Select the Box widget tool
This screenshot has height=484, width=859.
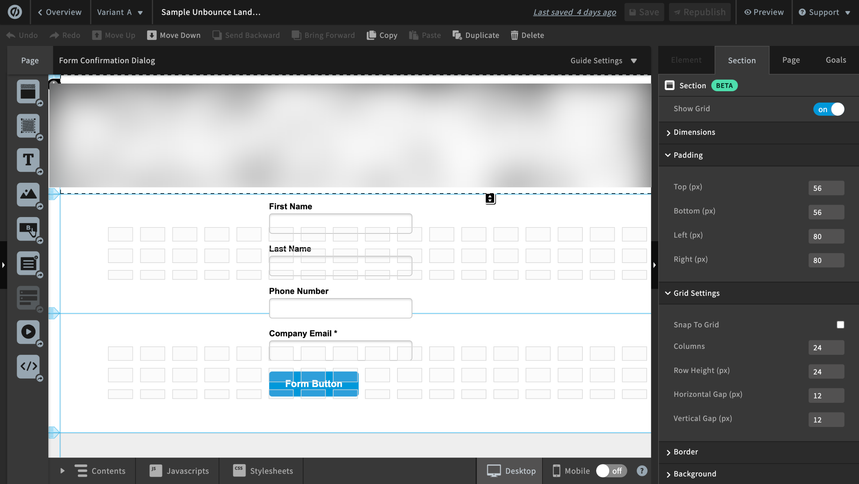(28, 126)
